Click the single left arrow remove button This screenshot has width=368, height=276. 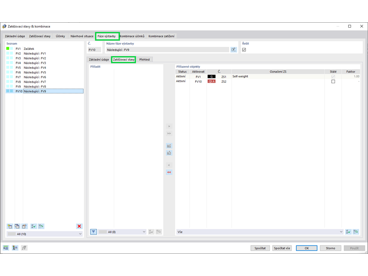[169, 165]
